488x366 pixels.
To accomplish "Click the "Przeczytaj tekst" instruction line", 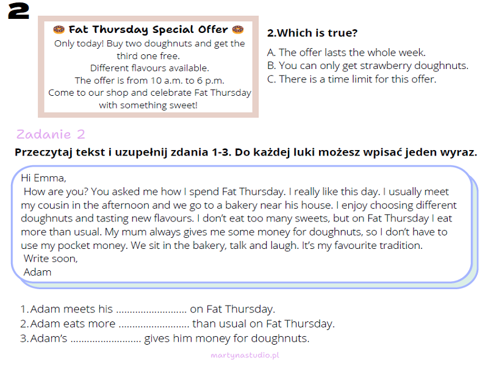I will pyautogui.click(x=246, y=152).
